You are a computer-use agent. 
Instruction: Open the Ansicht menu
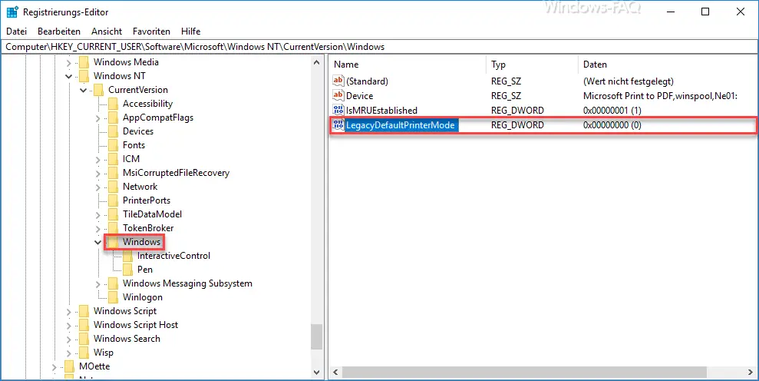tap(107, 31)
